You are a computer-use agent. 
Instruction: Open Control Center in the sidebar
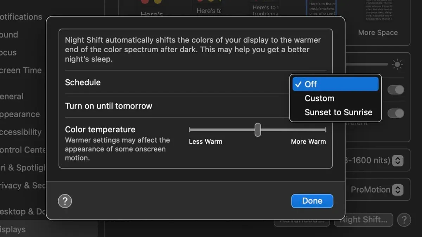point(23,150)
